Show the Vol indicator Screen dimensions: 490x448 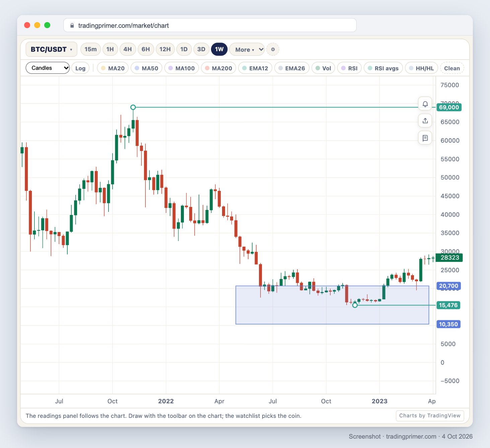click(323, 68)
